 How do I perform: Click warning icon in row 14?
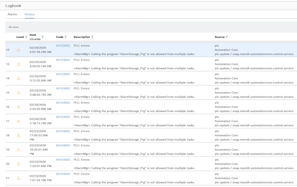point(18,78)
